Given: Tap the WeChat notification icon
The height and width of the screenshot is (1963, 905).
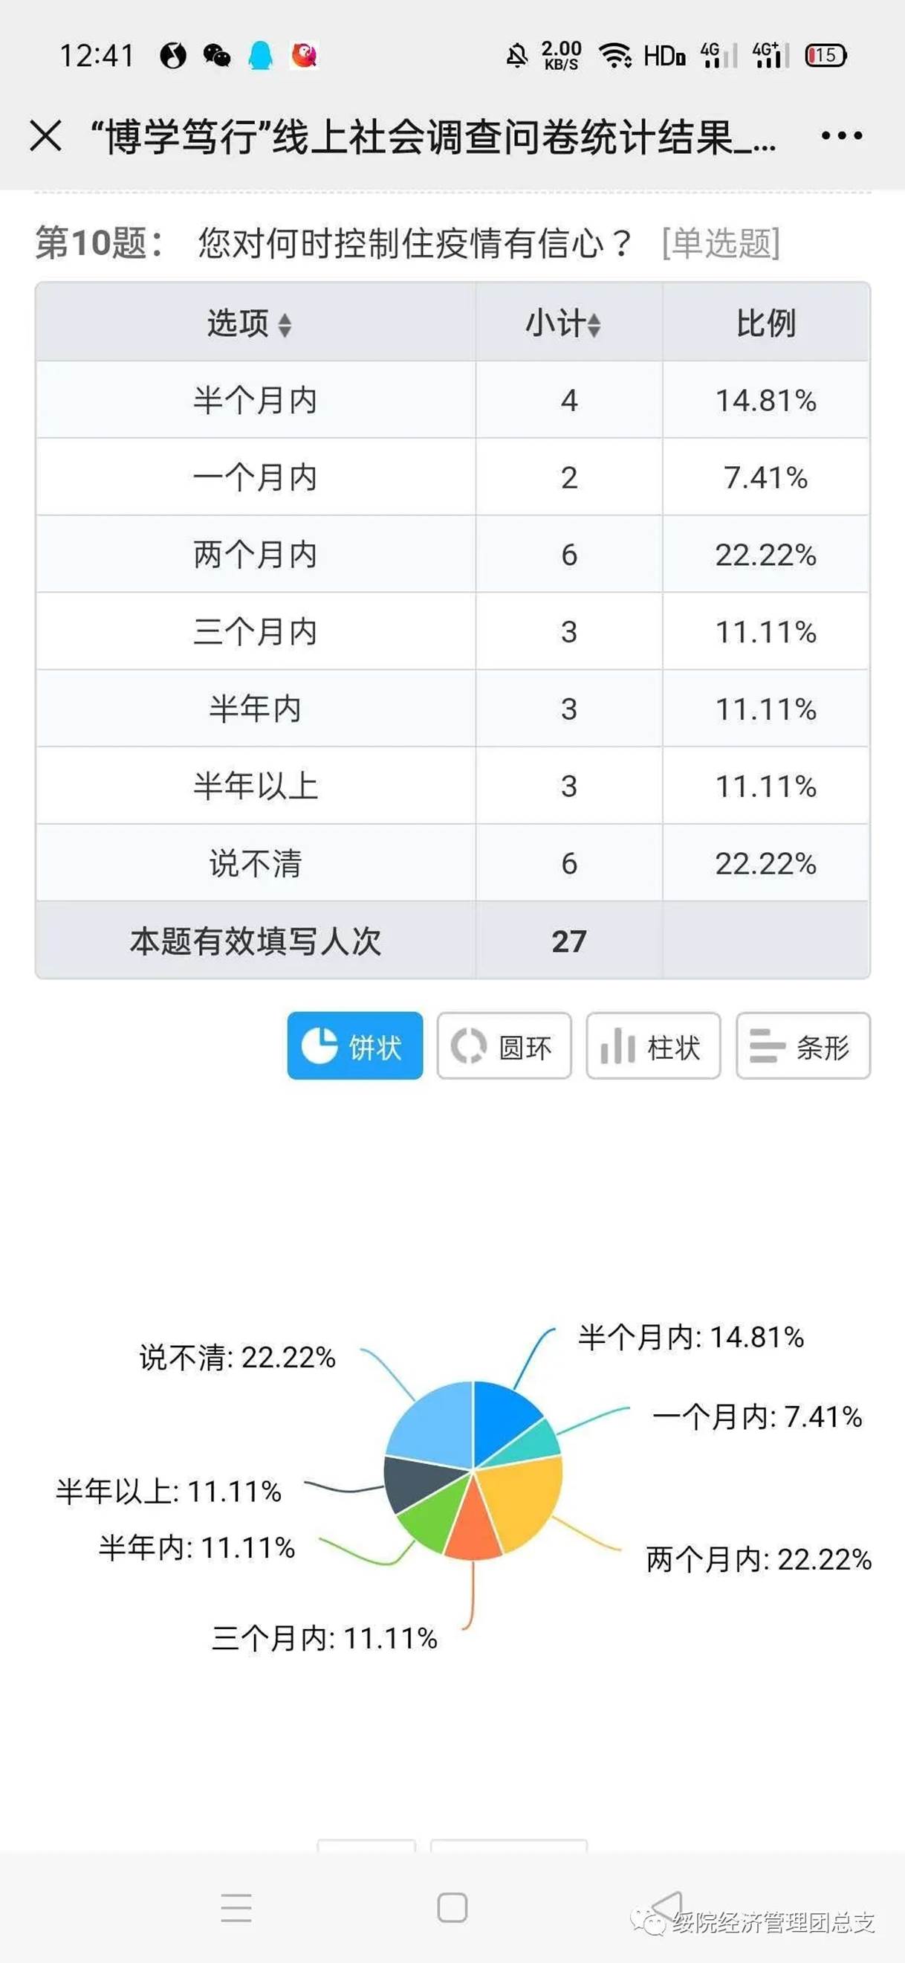Looking at the screenshot, I should tap(217, 56).
